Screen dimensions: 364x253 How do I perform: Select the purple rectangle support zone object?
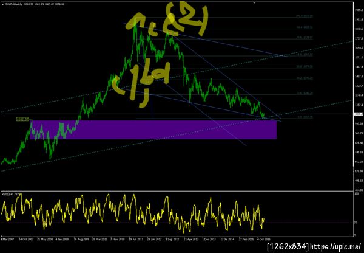(x=153, y=130)
